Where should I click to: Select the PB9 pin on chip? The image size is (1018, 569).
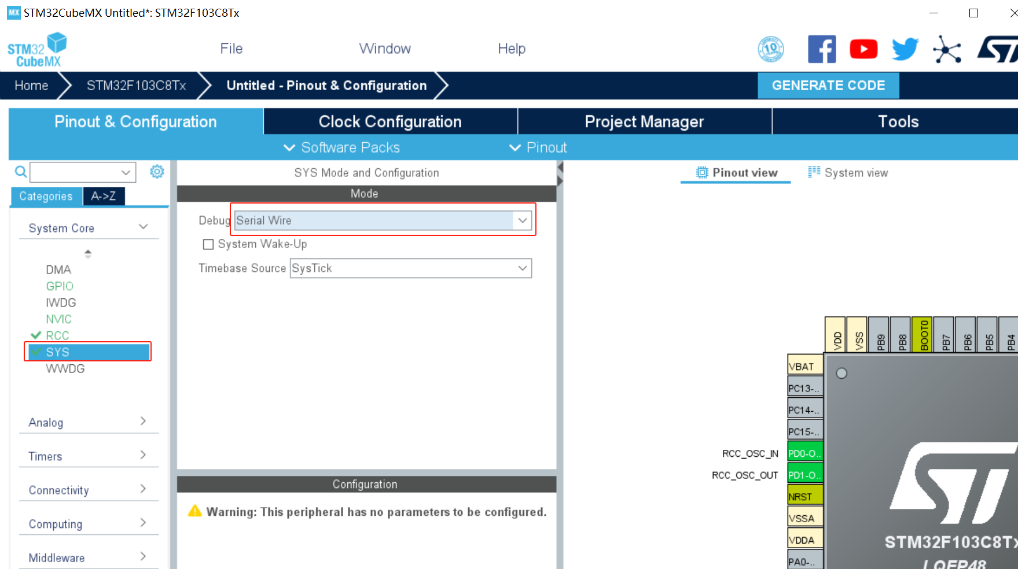880,334
